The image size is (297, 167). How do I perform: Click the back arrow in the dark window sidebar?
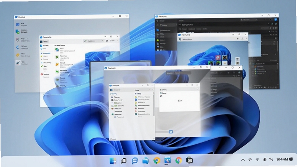(157, 21)
